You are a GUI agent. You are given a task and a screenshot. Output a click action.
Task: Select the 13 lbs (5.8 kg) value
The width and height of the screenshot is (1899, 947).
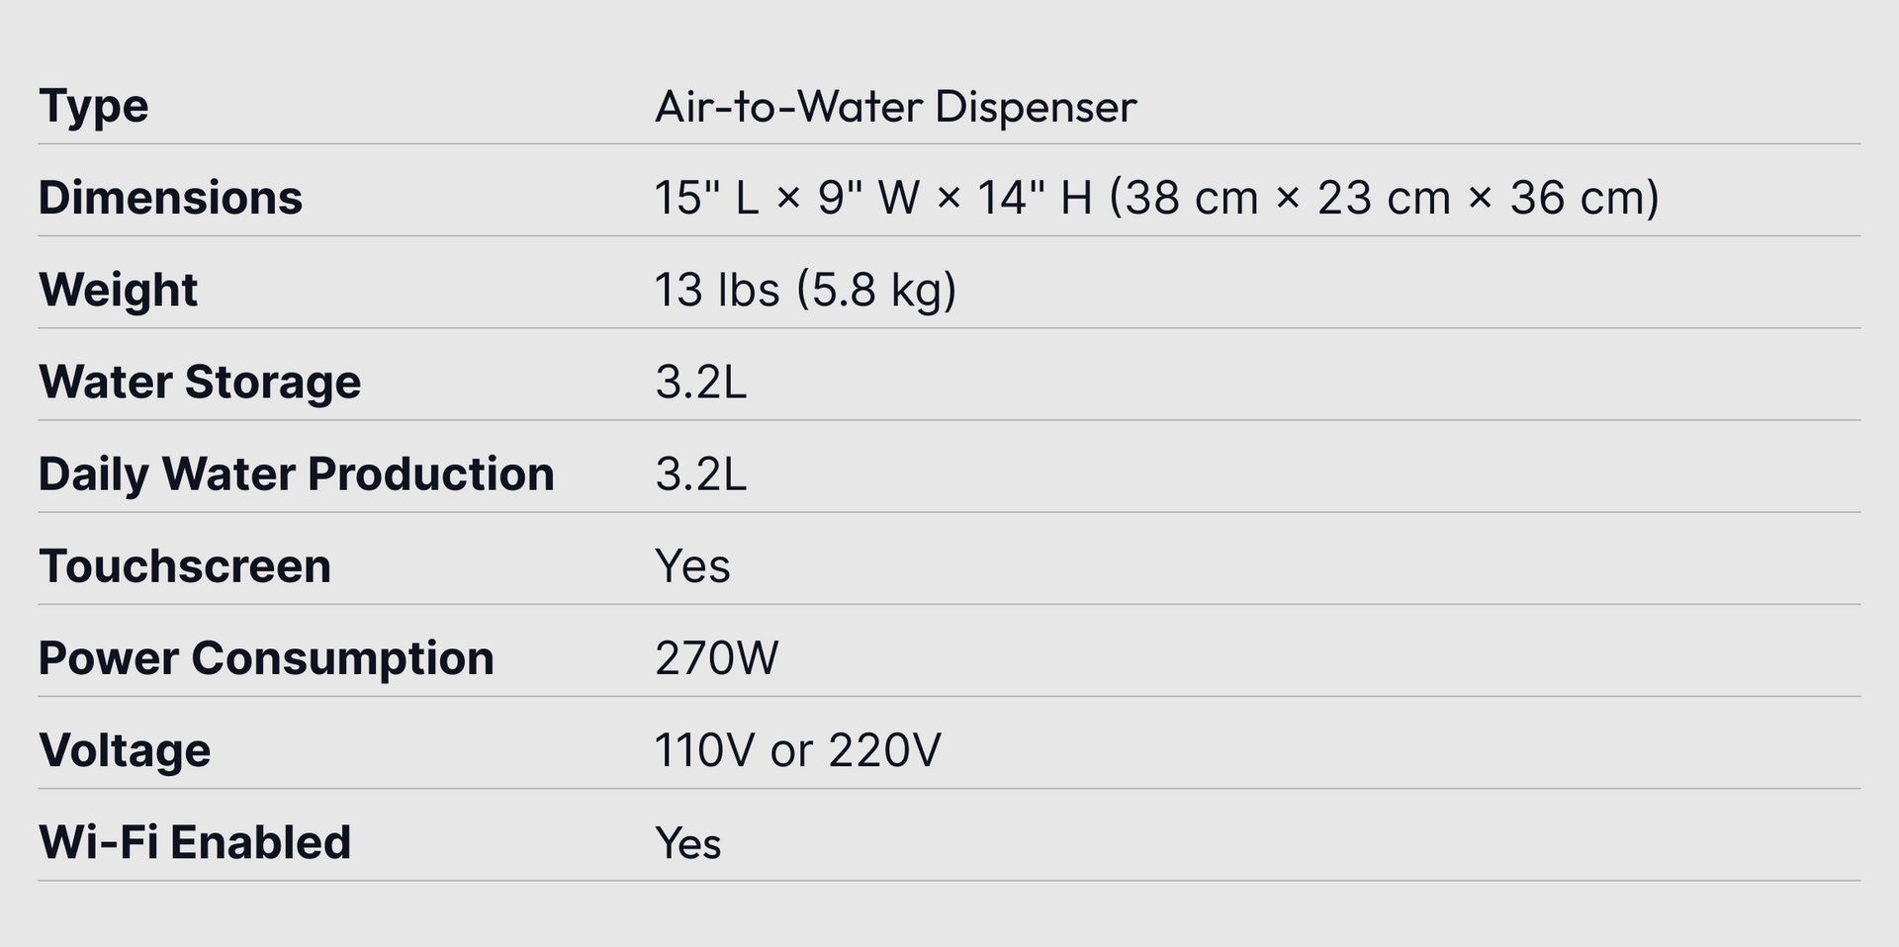(x=805, y=290)
